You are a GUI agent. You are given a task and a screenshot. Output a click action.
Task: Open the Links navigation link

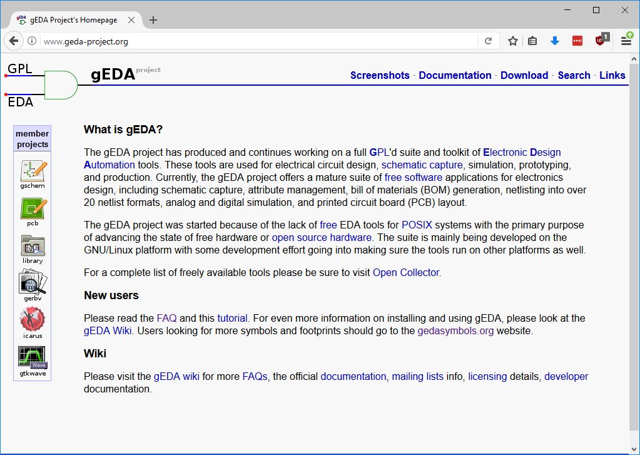[x=612, y=76]
